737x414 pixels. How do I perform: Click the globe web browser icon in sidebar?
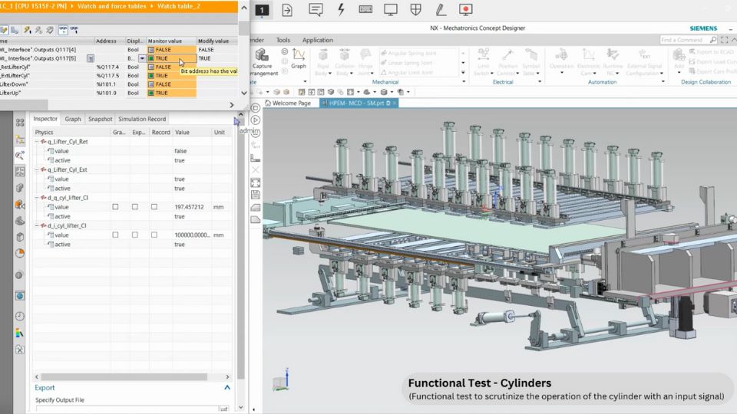20,296
